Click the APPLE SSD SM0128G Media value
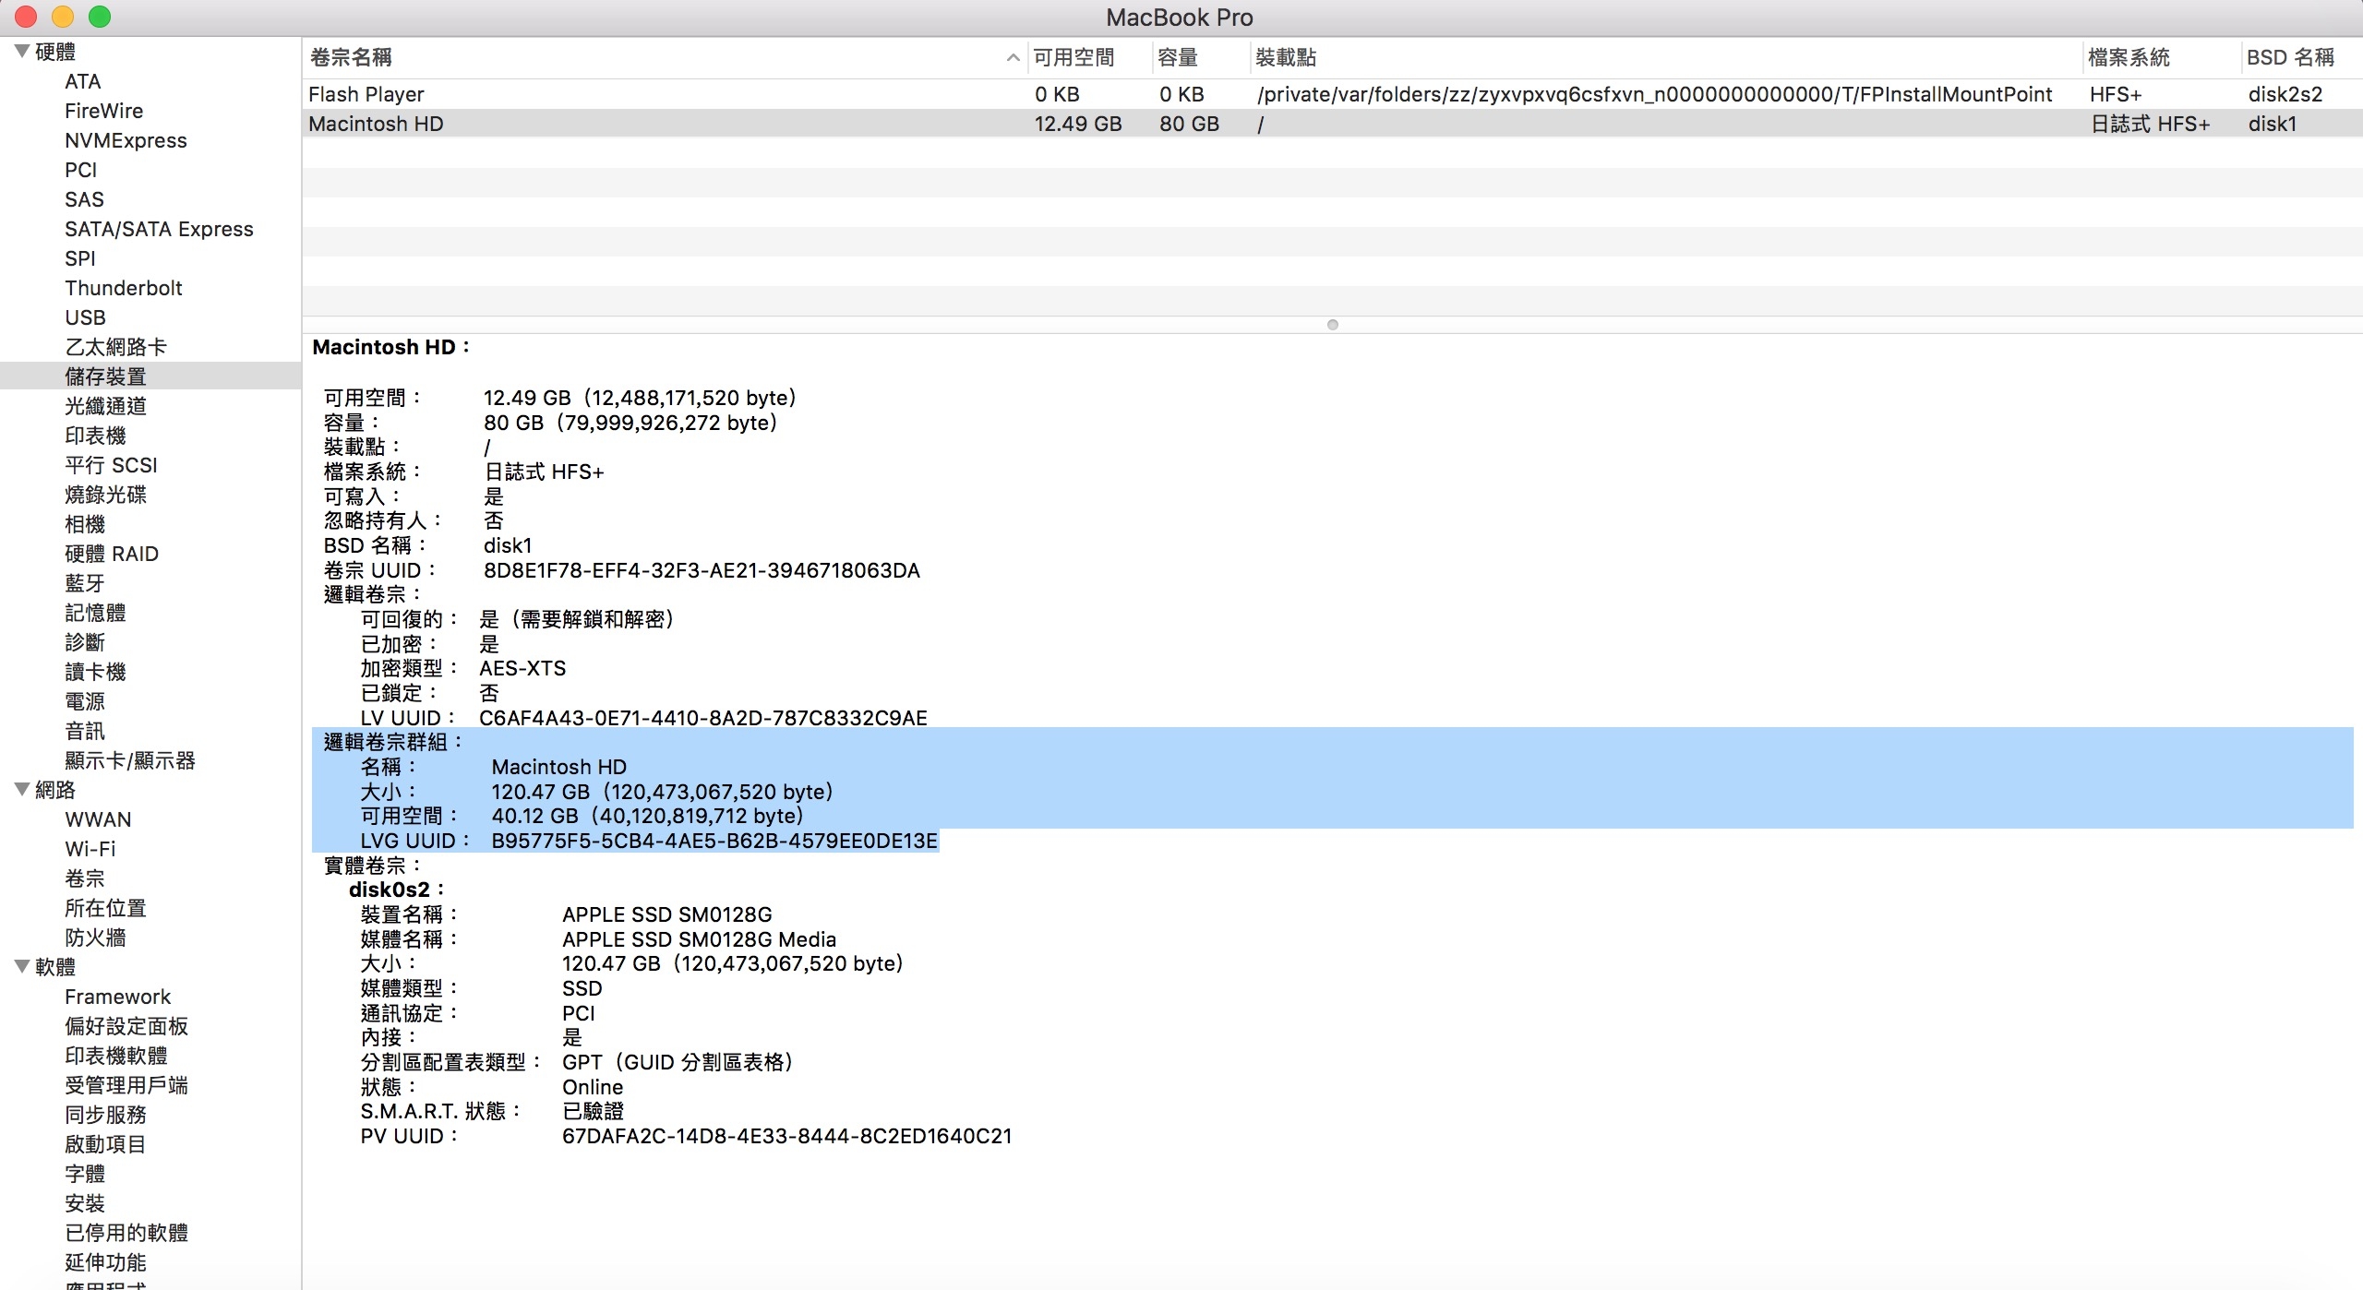 pyautogui.click(x=699, y=939)
